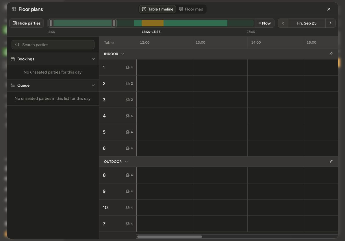Collapse the OUTDOOR table group
Screen dimensions: 345x241
point(126,162)
